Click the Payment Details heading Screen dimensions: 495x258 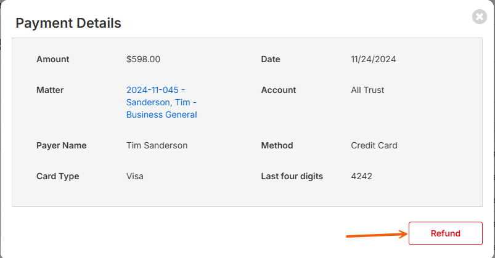pyautogui.click(x=68, y=23)
